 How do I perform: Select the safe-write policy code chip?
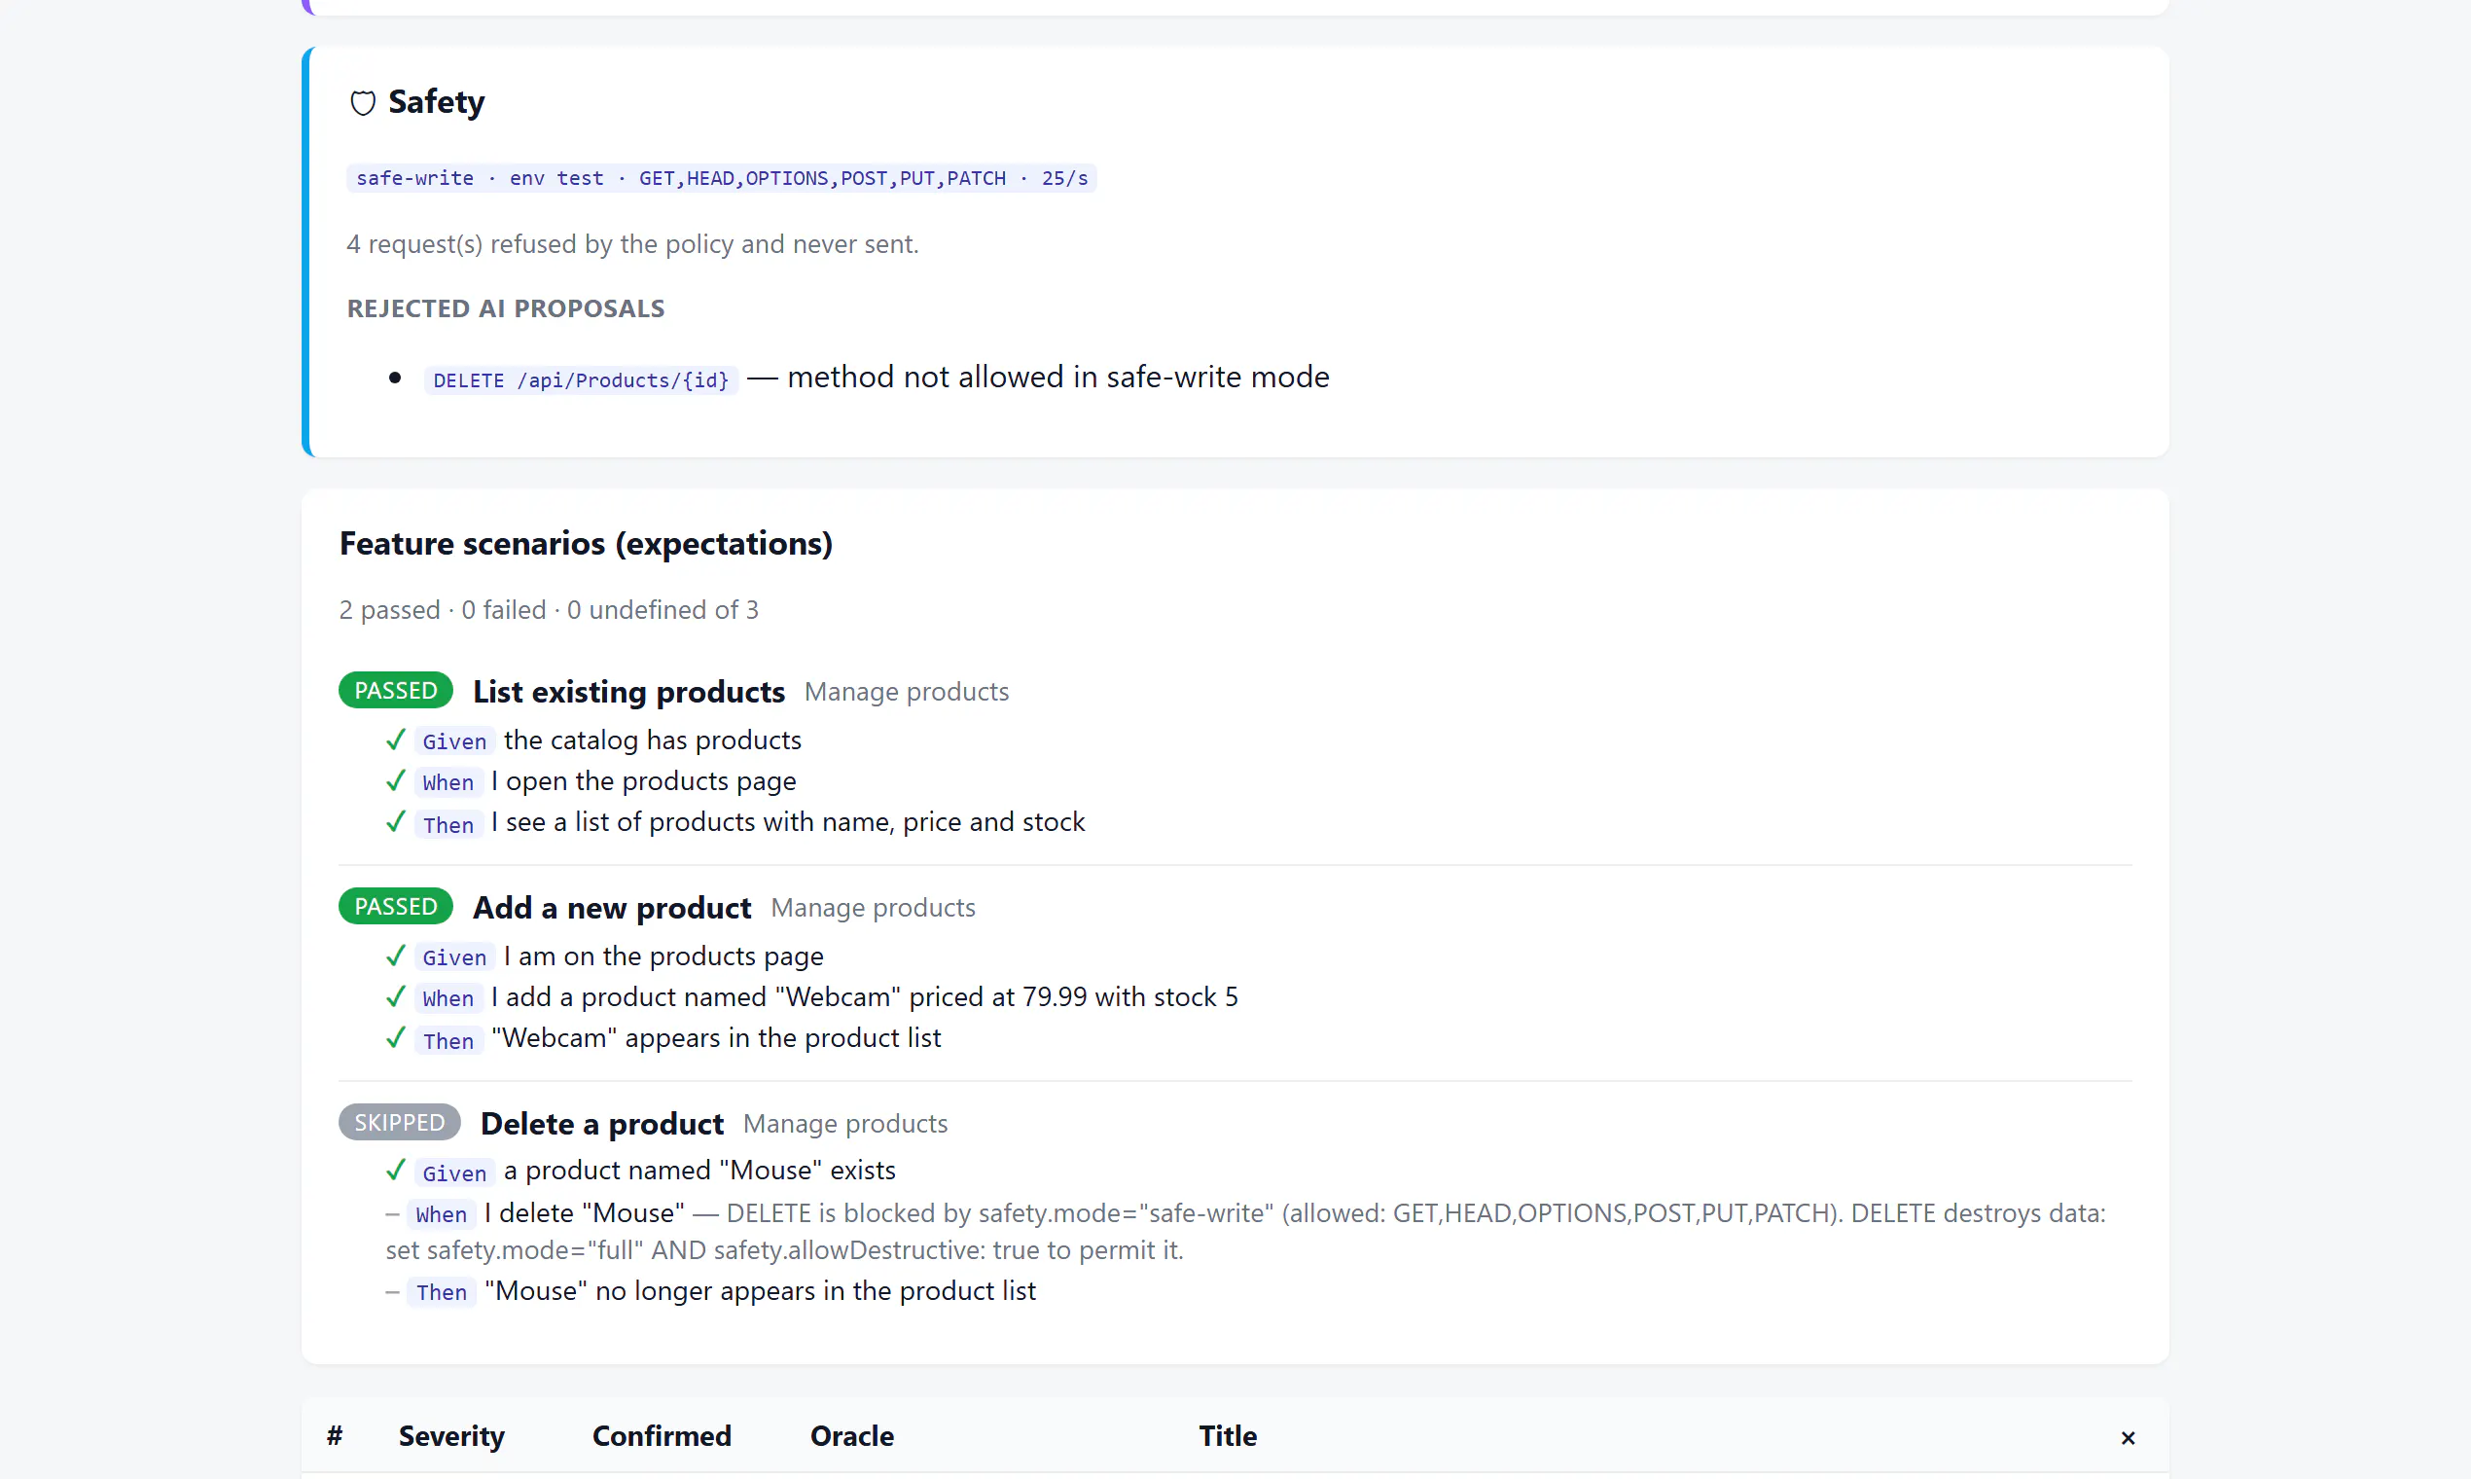tap(722, 178)
